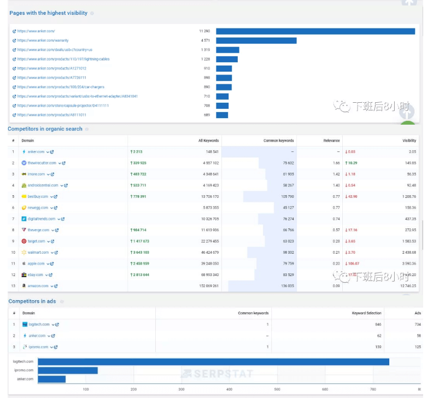Select the Keyword Selection column header
This screenshot has width=439, height=398.
(366, 313)
